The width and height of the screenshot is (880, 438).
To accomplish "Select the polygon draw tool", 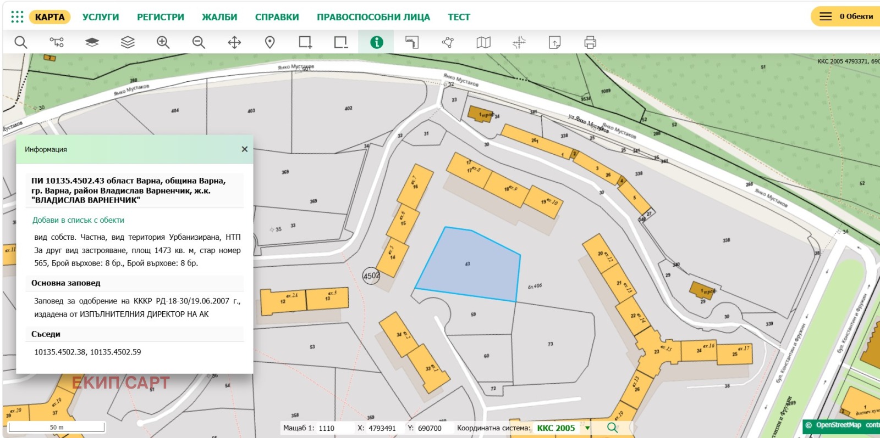I will 448,42.
